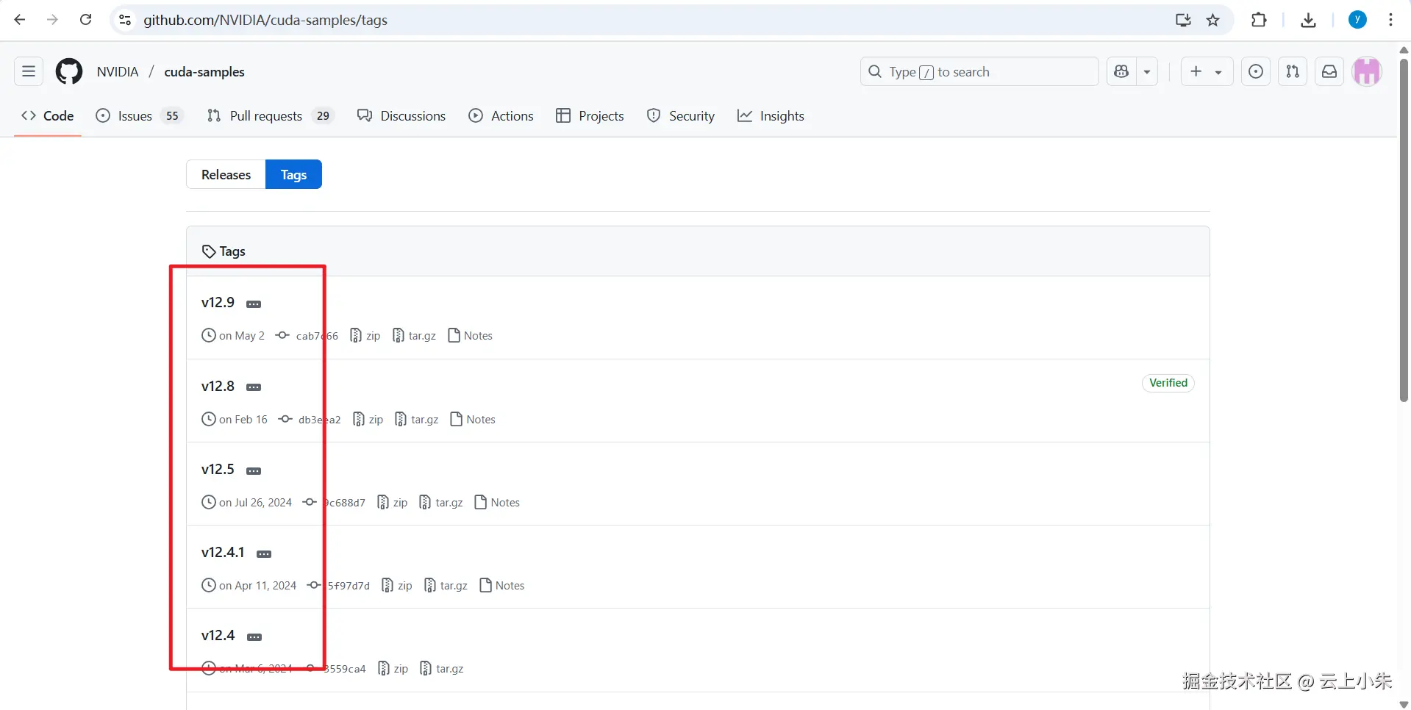The image size is (1411, 710).
Task: Open commit 5f97d7d of v12.4.1
Action: click(339, 586)
